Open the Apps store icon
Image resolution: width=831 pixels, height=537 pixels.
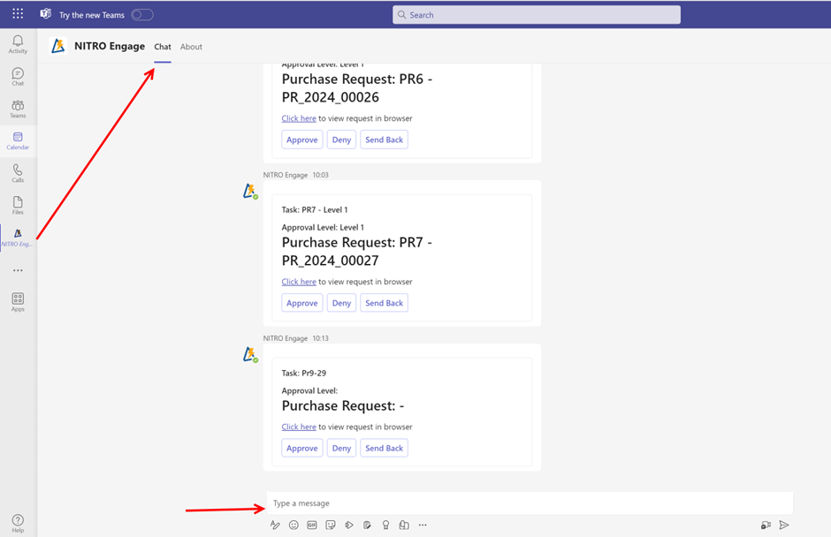[18, 302]
